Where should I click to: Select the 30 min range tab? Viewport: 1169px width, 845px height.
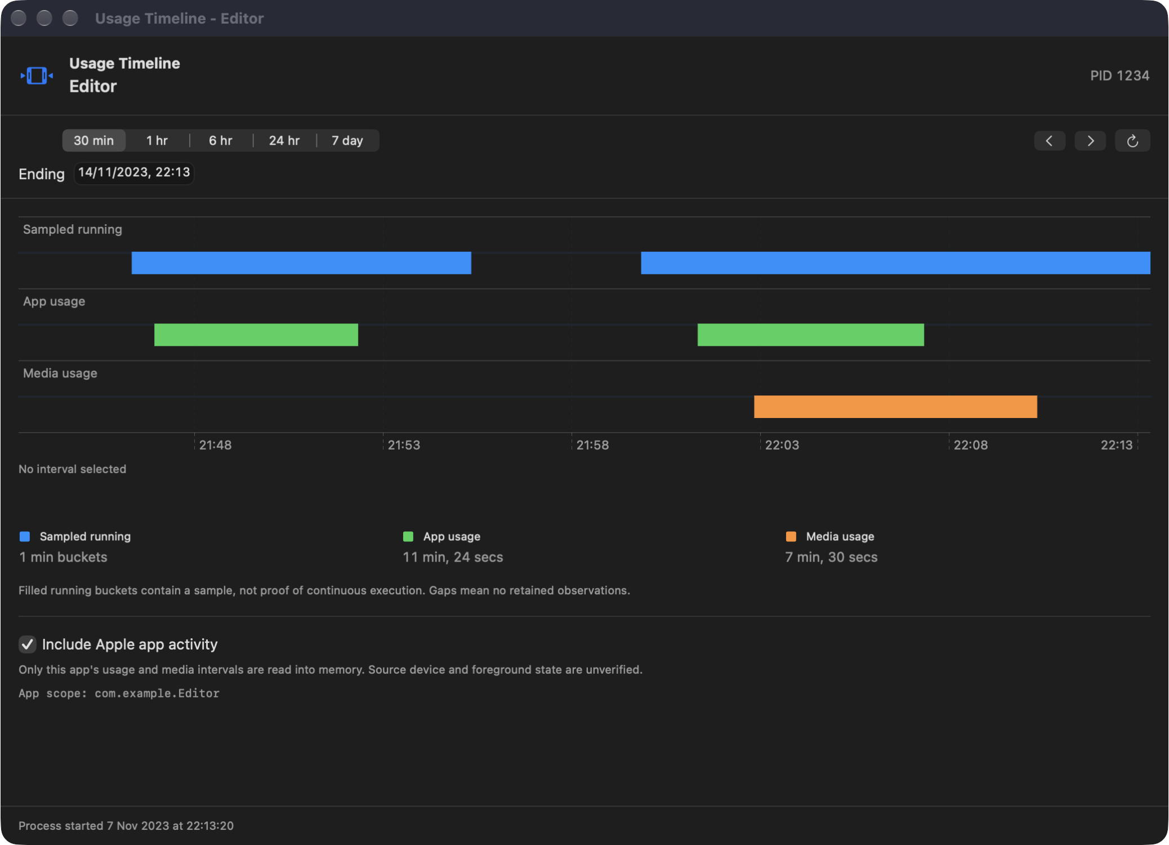point(93,141)
